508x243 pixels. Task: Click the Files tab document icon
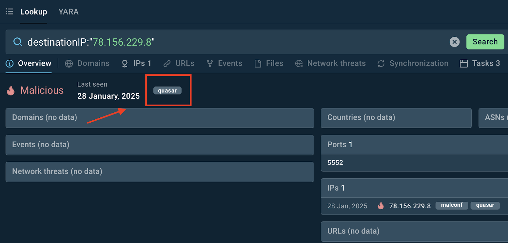pos(258,64)
